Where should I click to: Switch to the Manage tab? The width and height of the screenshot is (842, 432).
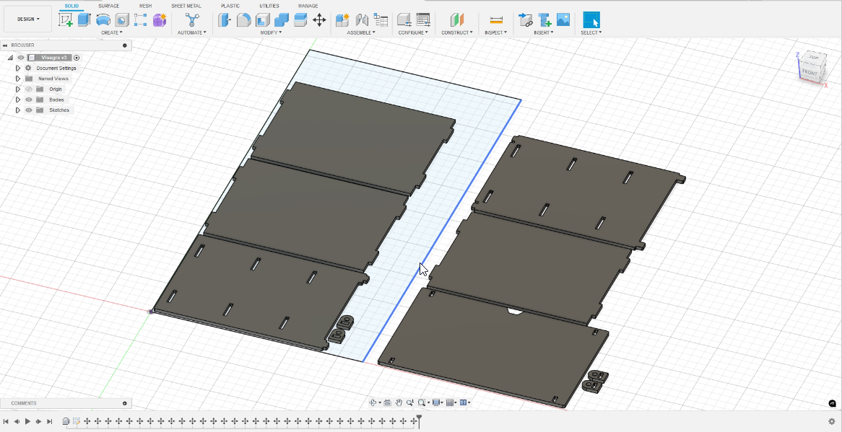pos(308,6)
